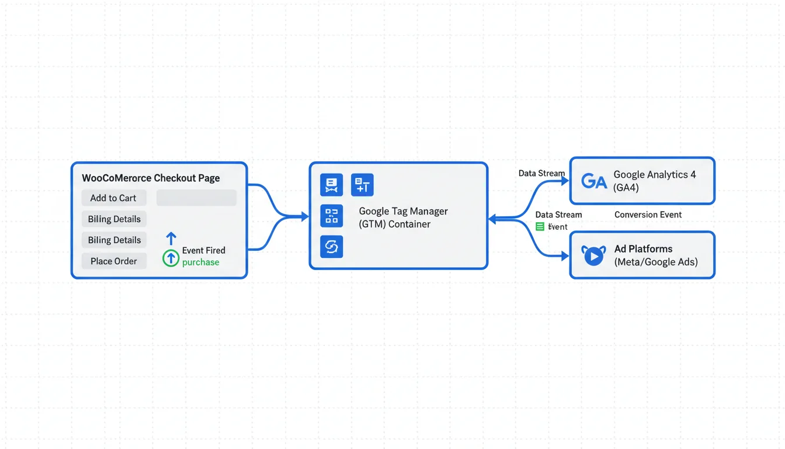Click the second Biling Details button
The height and width of the screenshot is (449, 785).
(114, 240)
